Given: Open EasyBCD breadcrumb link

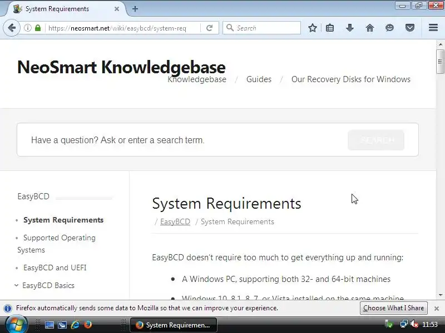Looking at the screenshot, I should [175, 221].
